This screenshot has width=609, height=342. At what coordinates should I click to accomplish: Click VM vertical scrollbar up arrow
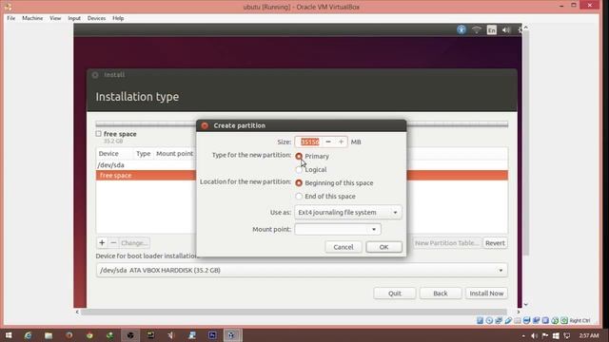point(526,28)
